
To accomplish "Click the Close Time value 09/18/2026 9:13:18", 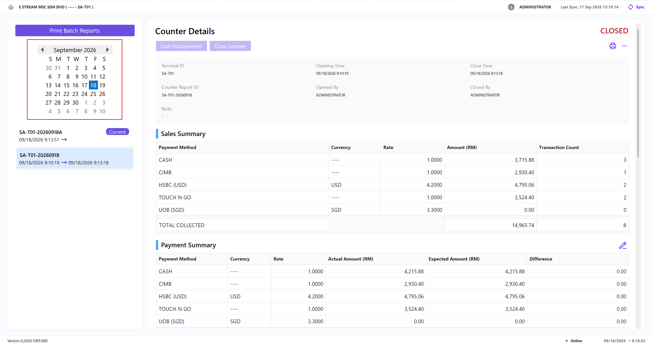I will [x=486, y=73].
